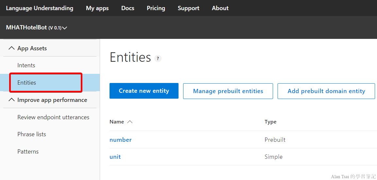
Task: Open the About page
Action: click(220, 8)
